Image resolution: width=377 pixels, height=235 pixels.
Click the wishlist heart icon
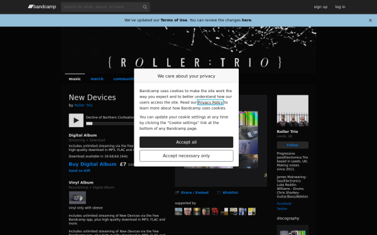(x=219, y=192)
